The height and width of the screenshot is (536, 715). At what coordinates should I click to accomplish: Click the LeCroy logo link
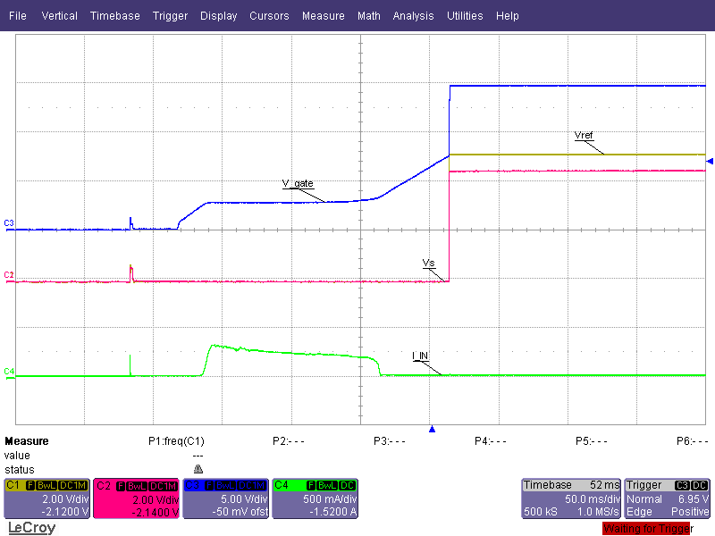[x=30, y=528]
